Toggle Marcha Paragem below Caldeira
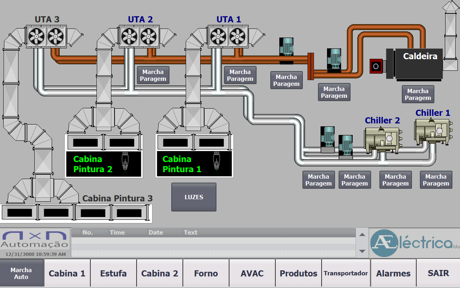 pos(418,95)
